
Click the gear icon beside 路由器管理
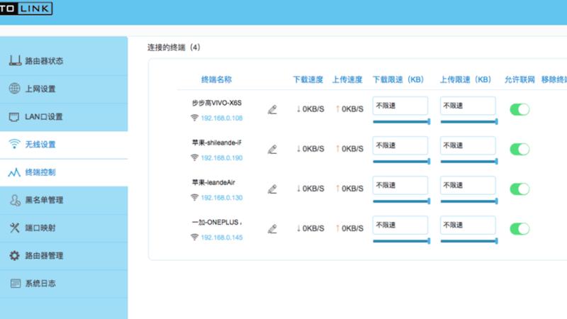coord(14,255)
